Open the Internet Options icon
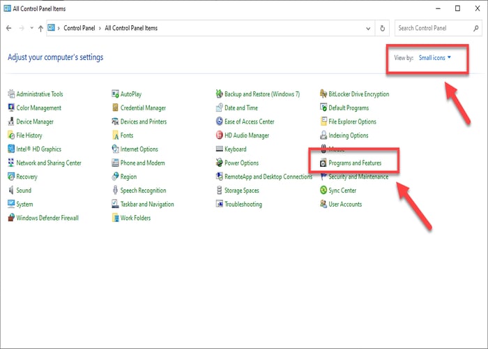The image size is (488, 349). point(115,149)
